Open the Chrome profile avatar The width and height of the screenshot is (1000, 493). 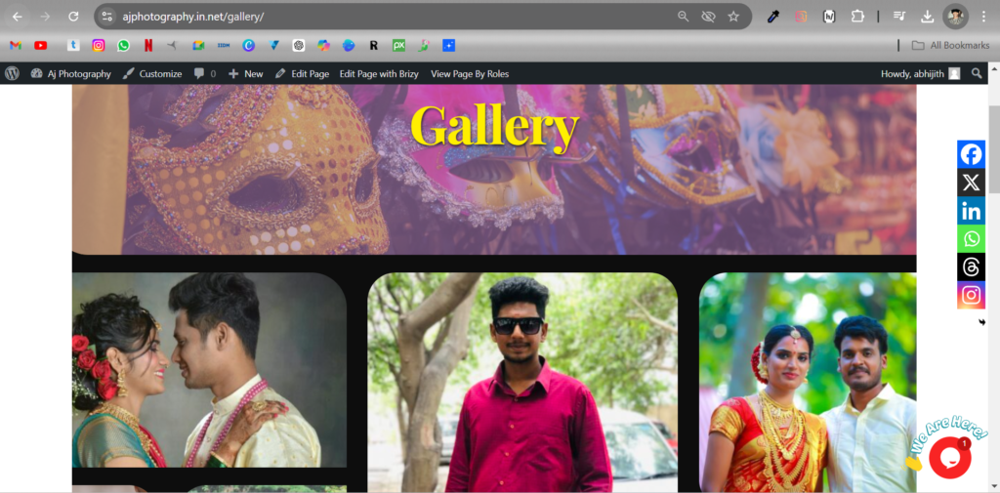955,17
